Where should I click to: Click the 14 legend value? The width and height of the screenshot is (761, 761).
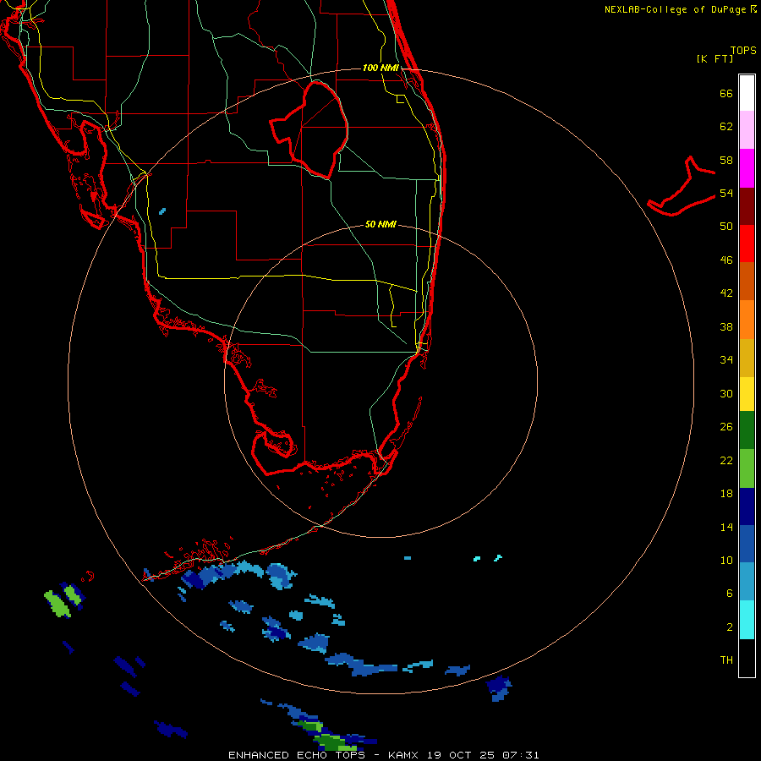(726, 527)
